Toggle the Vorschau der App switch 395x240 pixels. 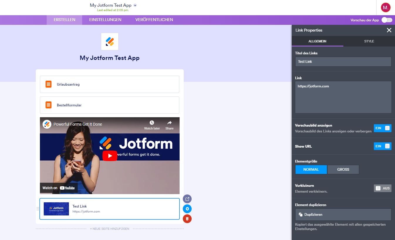tap(386, 20)
